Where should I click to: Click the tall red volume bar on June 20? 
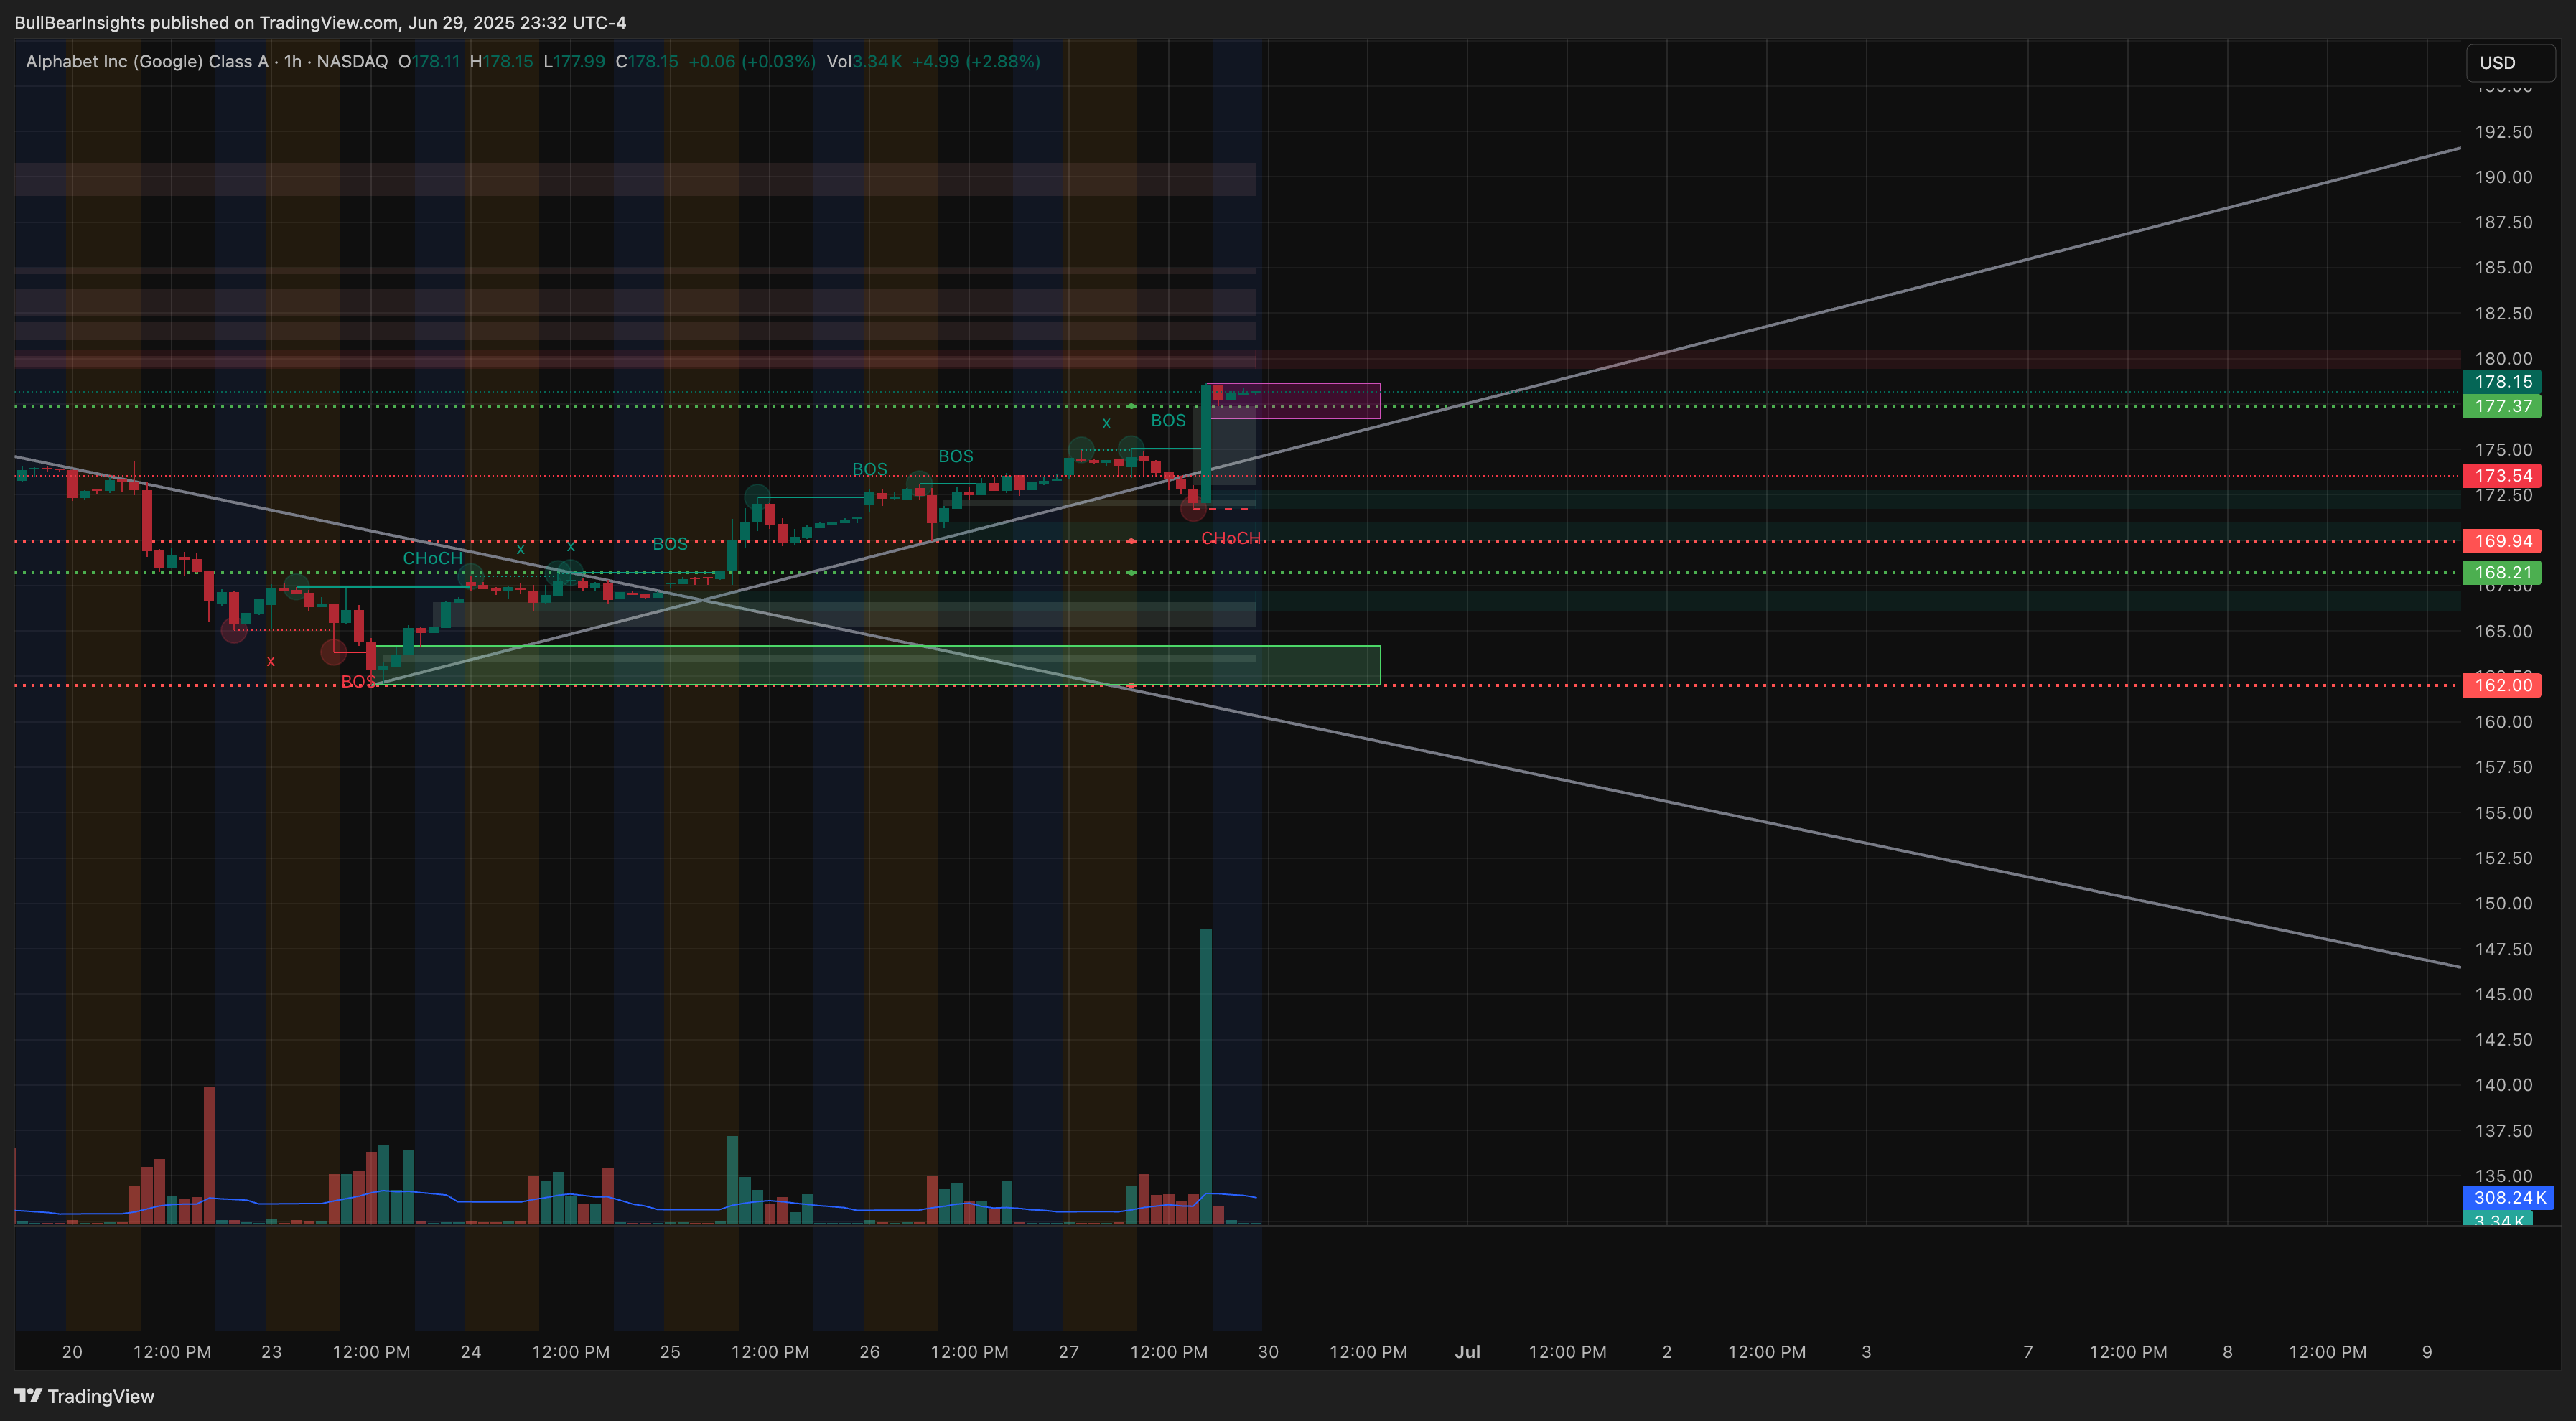click(x=209, y=1155)
